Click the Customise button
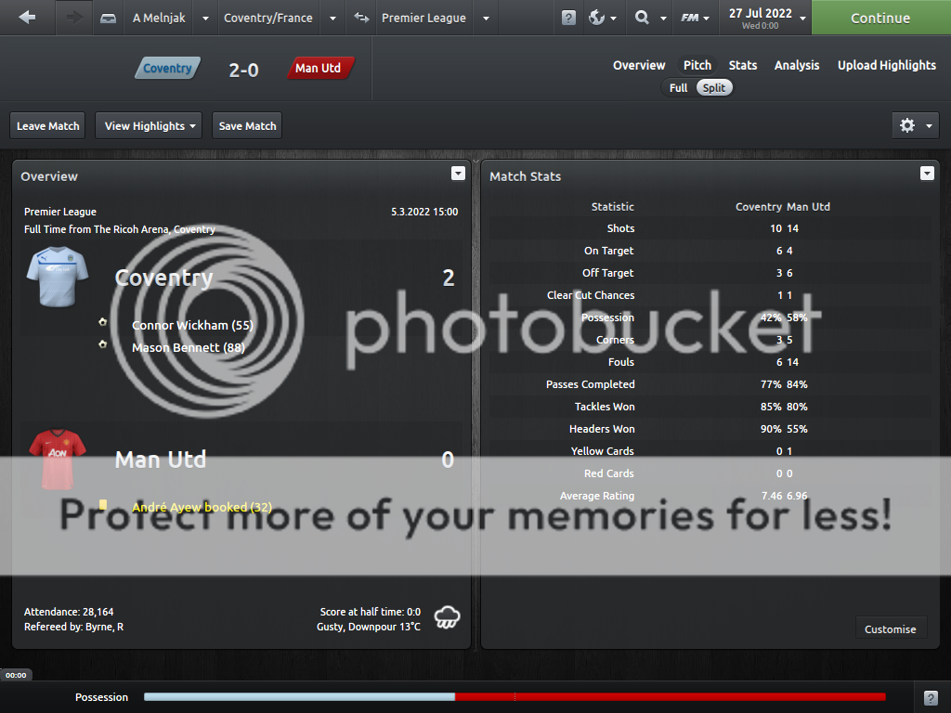 890,629
